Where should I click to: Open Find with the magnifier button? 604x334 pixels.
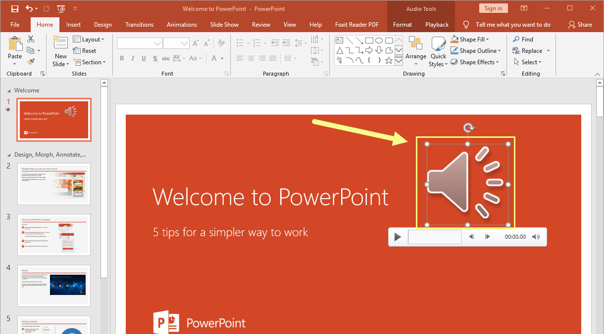pyautogui.click(x=523, y=39)
